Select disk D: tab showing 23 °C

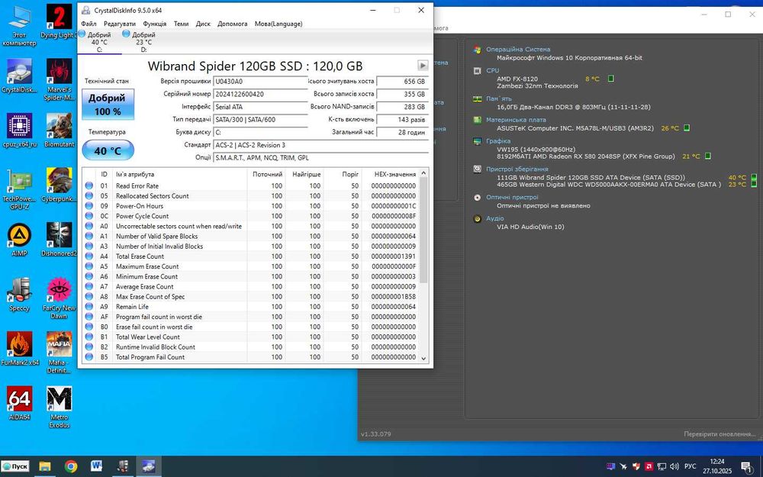143,42
